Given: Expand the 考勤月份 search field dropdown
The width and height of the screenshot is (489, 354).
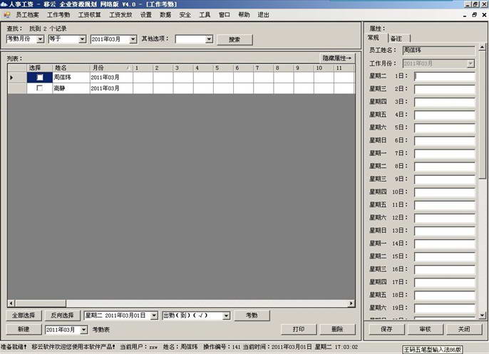Looking at the screenshot, I should 41,39.
